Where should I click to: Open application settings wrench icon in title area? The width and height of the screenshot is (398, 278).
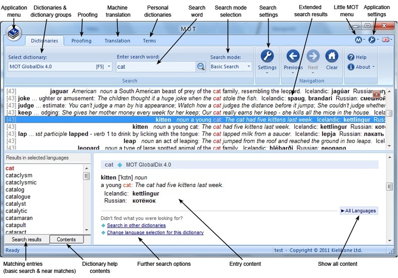[372, 40]
